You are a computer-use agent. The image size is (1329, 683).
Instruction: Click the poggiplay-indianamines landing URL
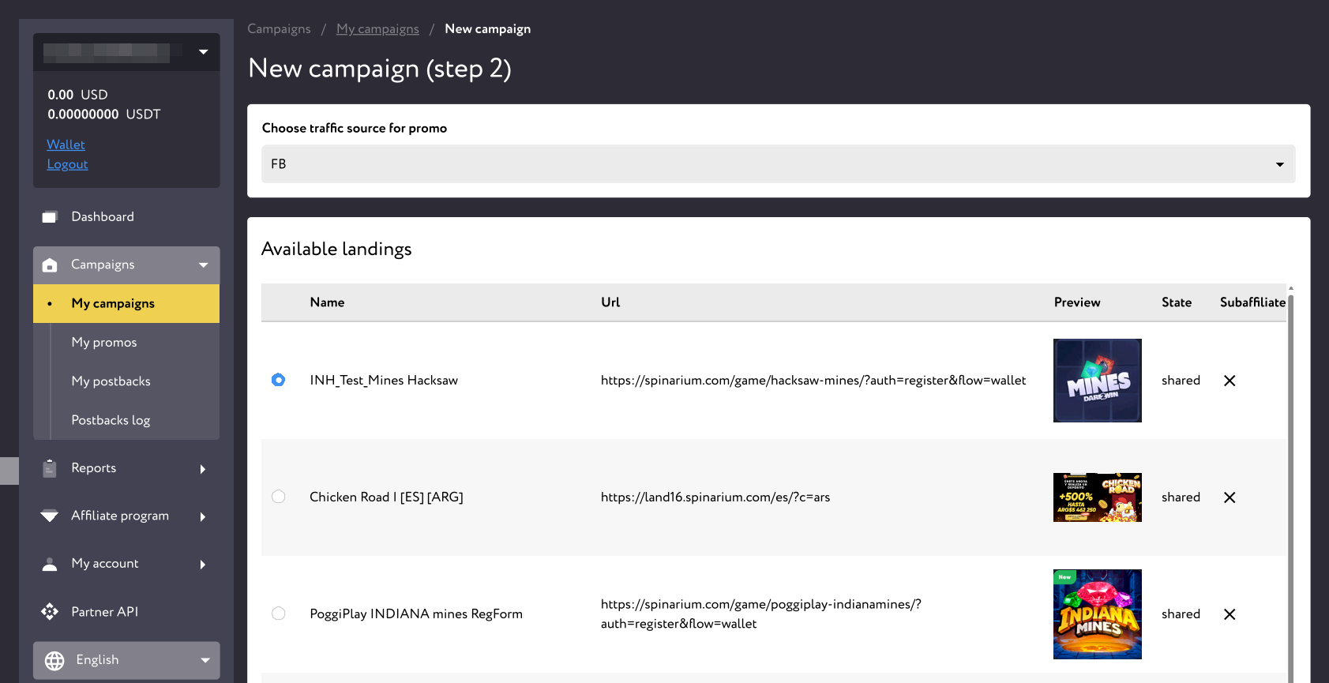coord(761,614)
